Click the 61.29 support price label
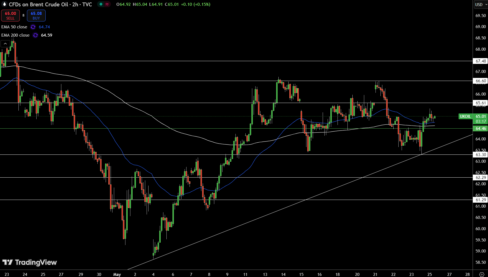This screenshot has width=488, height=277. pos(481,200)
